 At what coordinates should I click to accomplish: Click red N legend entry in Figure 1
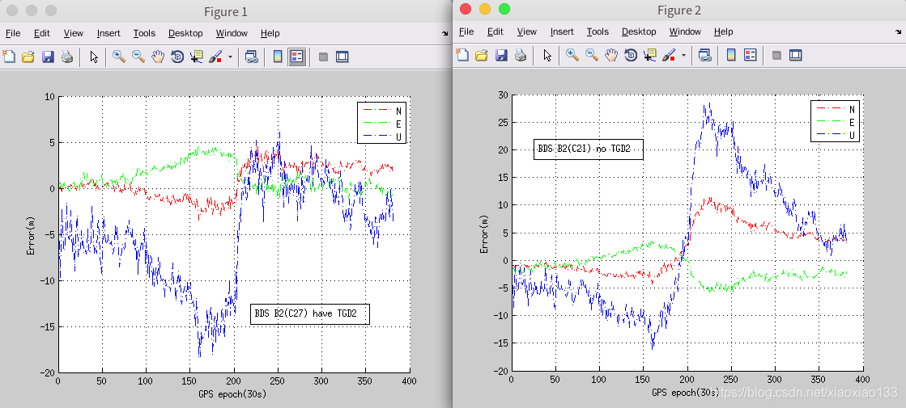(381, 110)
